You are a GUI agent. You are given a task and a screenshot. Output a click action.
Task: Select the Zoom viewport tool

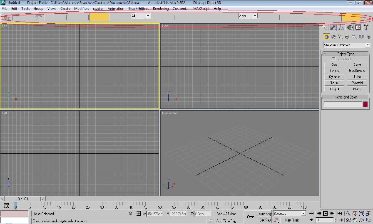coord(348,213)
